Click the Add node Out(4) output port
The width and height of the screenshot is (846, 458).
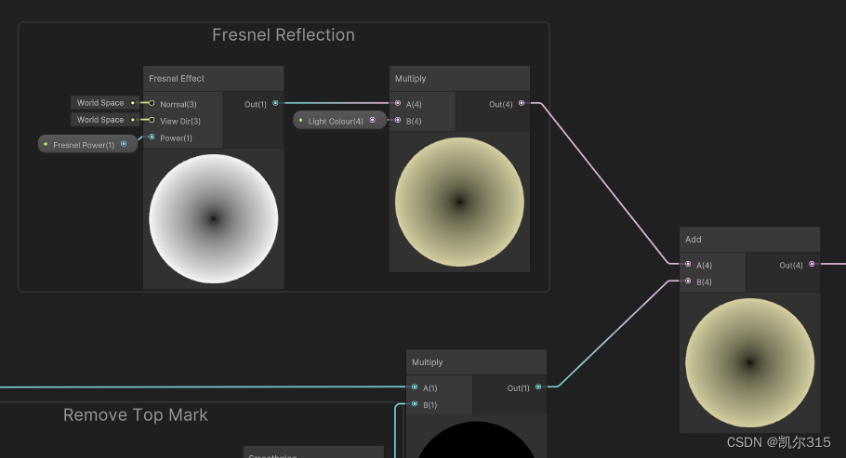point(812,264)
